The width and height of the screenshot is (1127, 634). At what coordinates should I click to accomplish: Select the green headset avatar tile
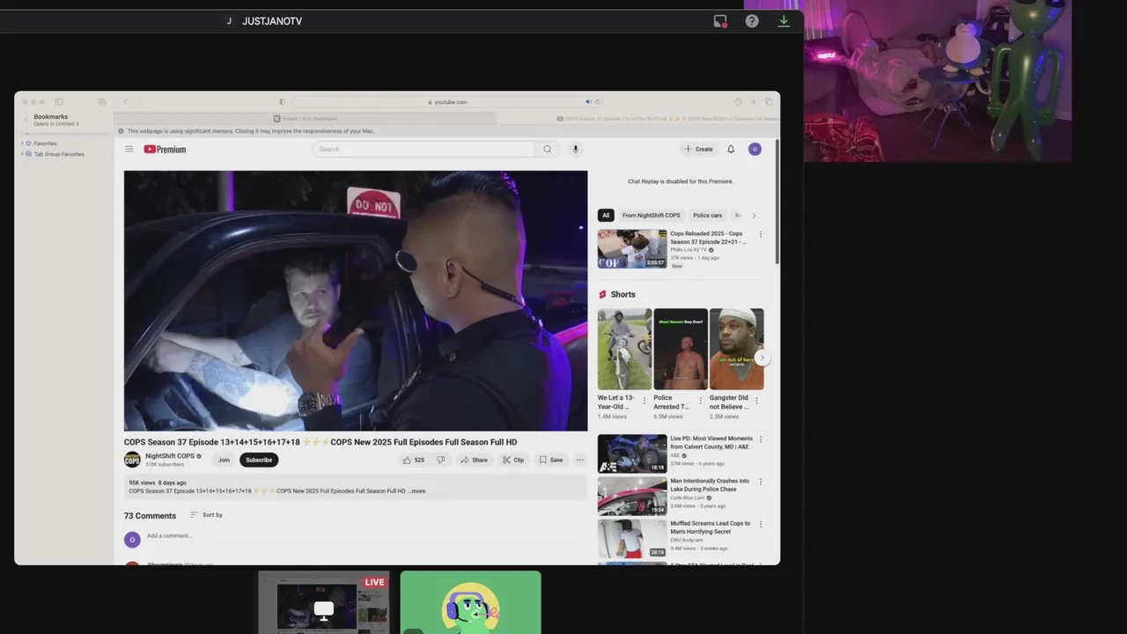coord(471,602)
